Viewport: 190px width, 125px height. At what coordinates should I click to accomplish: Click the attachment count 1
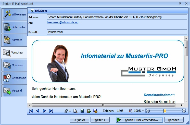[70, 111]
